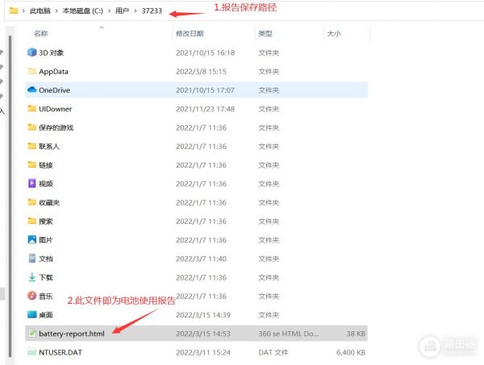The height and width of the screenshot is (365, 484).
Task: Select the 下载 folder name
Action: click(x=46, y=277)
